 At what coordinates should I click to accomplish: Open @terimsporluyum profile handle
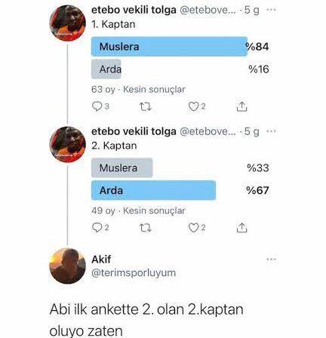click(134, 272)
